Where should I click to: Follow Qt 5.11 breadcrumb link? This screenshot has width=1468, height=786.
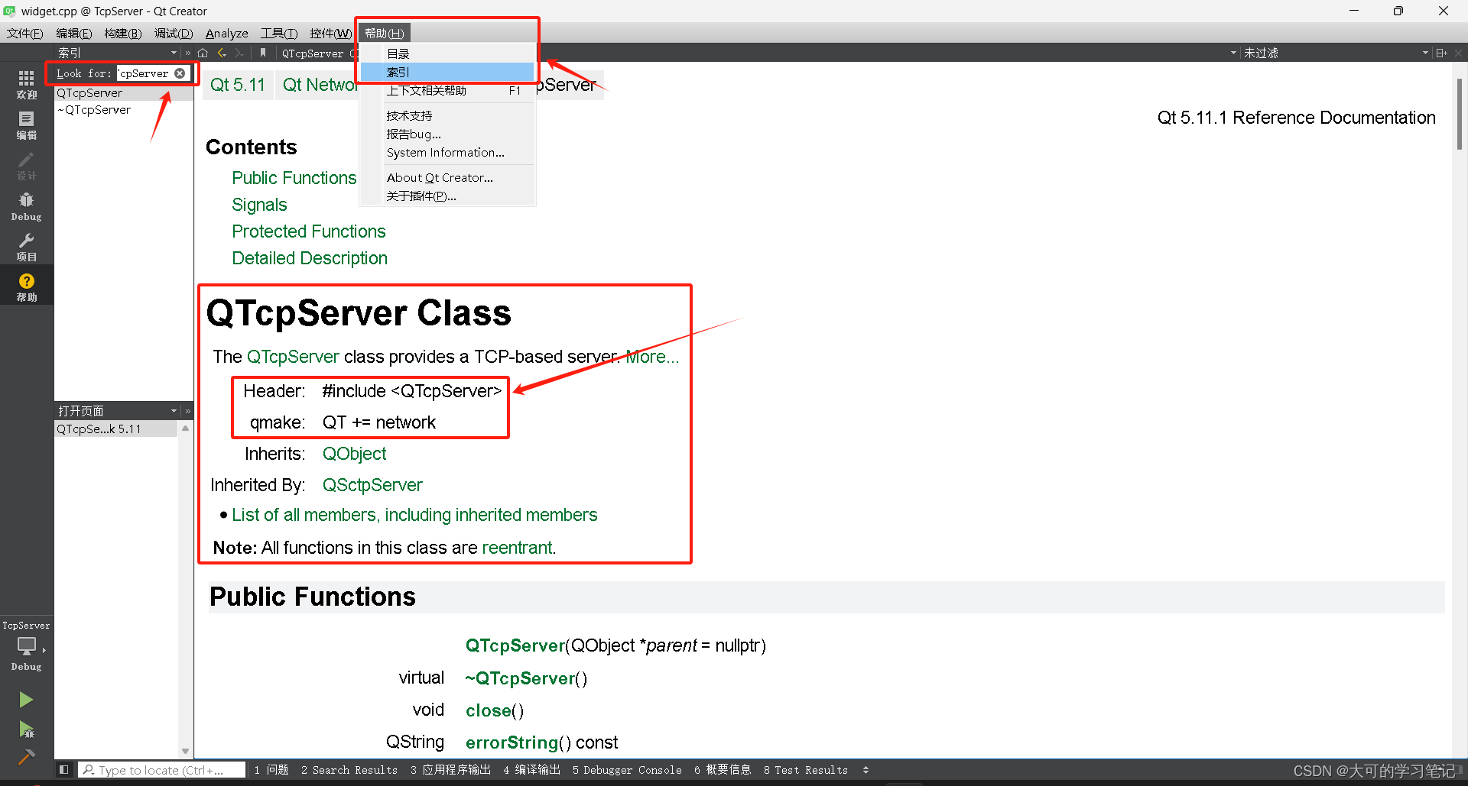237,85
